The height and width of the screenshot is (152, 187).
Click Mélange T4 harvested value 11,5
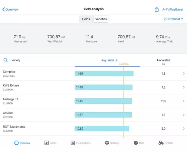(x=163, y=101)
